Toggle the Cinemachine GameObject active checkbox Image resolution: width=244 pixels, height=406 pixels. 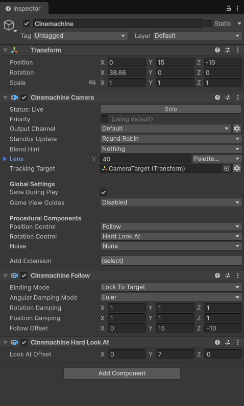click(x=27, y=23)
